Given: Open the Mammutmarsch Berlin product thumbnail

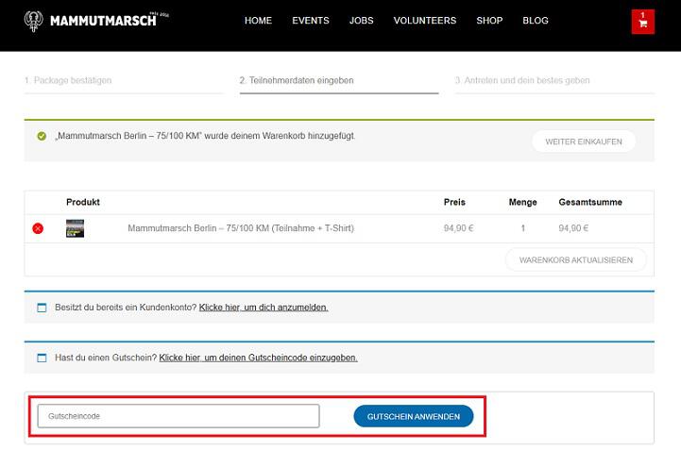Looking at the screenshot, I should click(75, 228).
